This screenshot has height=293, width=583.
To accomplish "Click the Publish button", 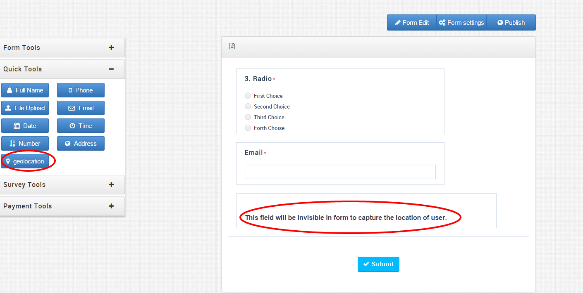I will pos(511,23).
